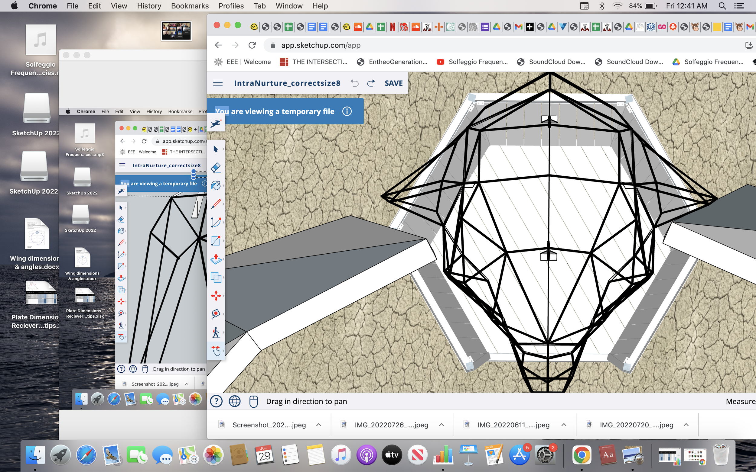Image resolution: width=756 pixels, height=472 pixels.
Task: Open the Bookmarks menu
Action: tap(190, 6)
